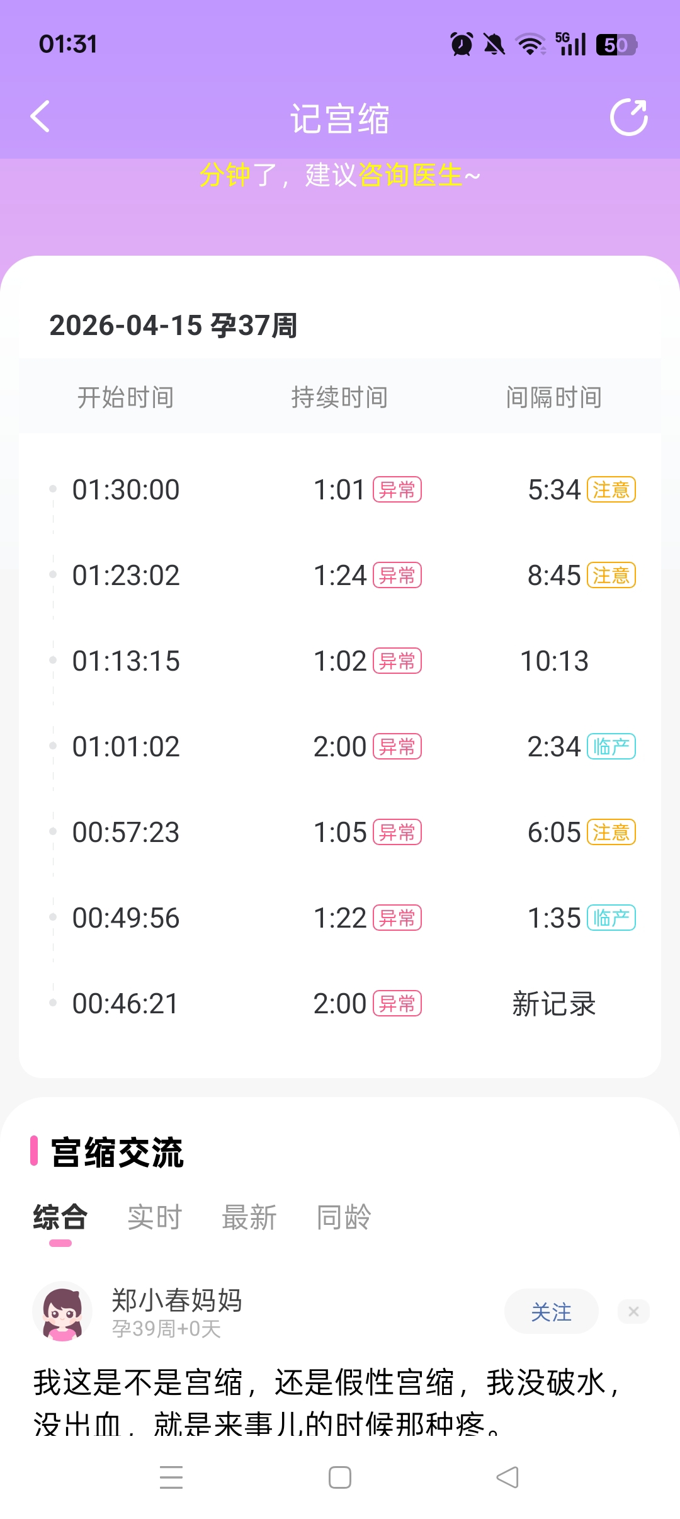680x1519 pixels.
Task: Dismiss 郑小春妈妈's post with X
Action: pyautogui.click(x=633, y=1311)
